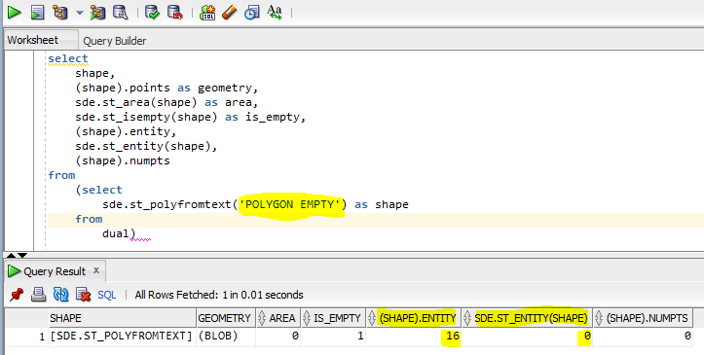Click the Print results icon
Viewport: 704px width, 355px height.
(x=39, y=295)
